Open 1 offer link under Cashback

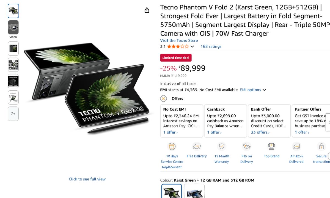click(x=214, y=132)
